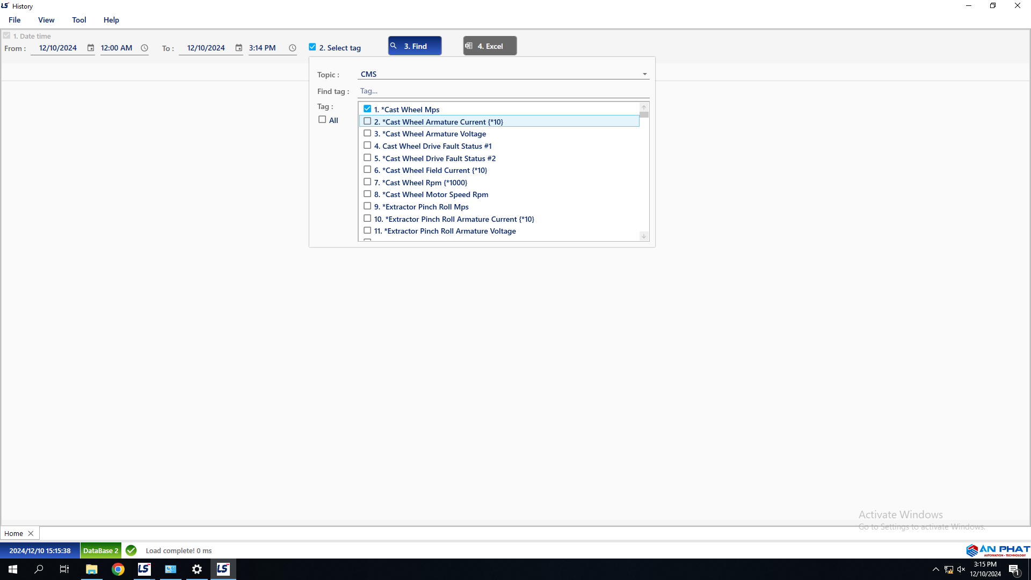This screenshot has width=1031, height=580.
Task: Open the To time clock icon
Action: (x=293, y=48)
